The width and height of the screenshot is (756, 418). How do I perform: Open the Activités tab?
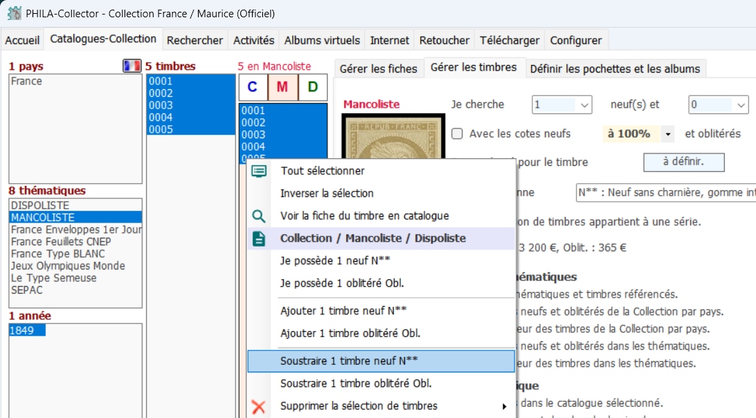pyautogui.click(x=253, y=40)
